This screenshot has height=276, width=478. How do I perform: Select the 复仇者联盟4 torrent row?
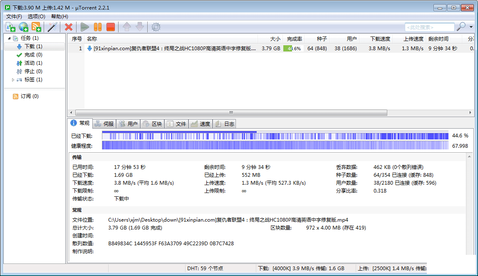click(x=271, y=48)
